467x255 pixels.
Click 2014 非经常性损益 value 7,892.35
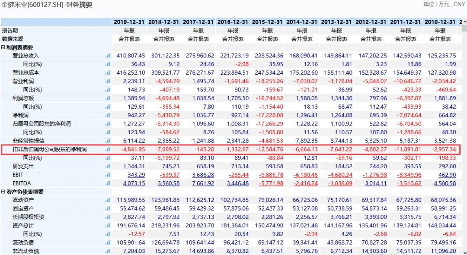[307, 141]
